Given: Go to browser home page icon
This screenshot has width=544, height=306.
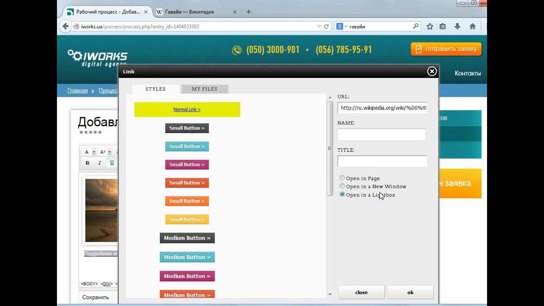Looking at the screenshot, I should (x=473, y=26).
